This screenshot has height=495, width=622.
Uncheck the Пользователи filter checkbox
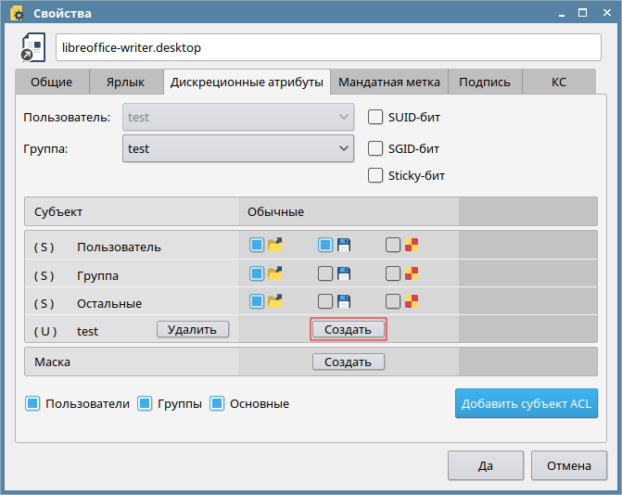tap(32, 403)
